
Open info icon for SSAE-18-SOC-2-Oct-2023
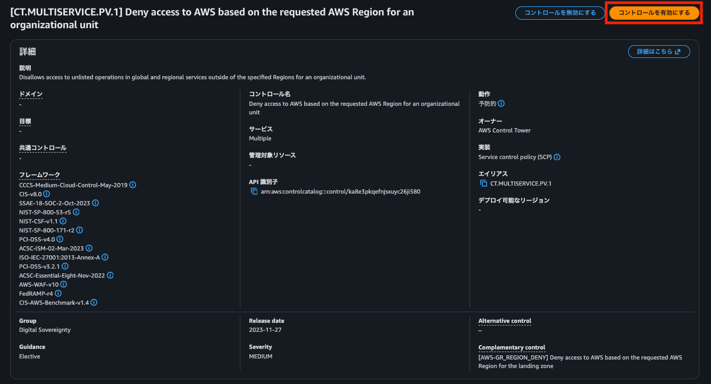95,203
